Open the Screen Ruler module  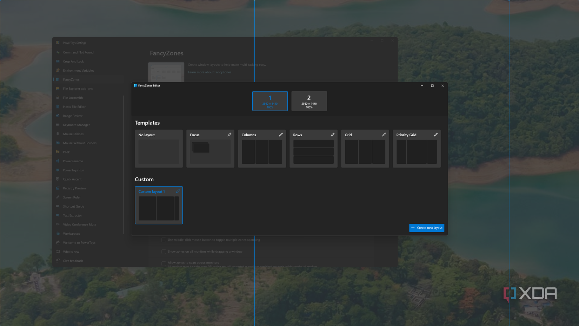click(x=72, y=197)
